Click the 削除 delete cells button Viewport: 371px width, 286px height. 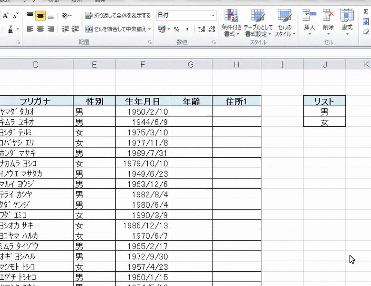[328, 23]
